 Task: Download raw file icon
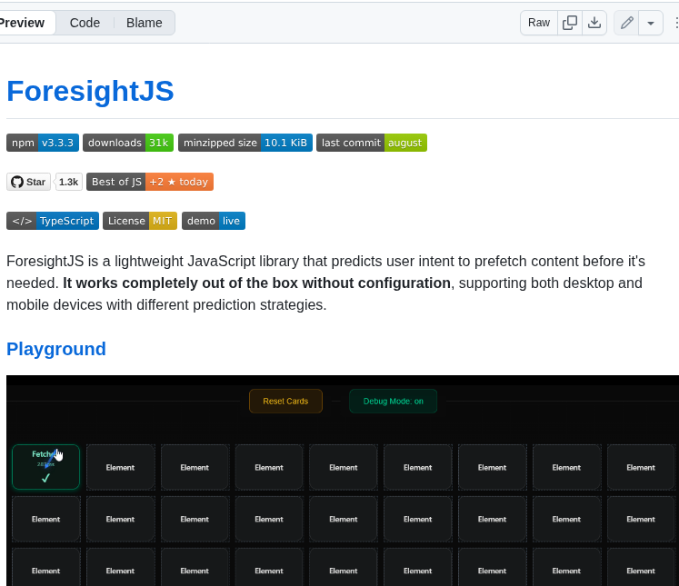coord(594,23)
